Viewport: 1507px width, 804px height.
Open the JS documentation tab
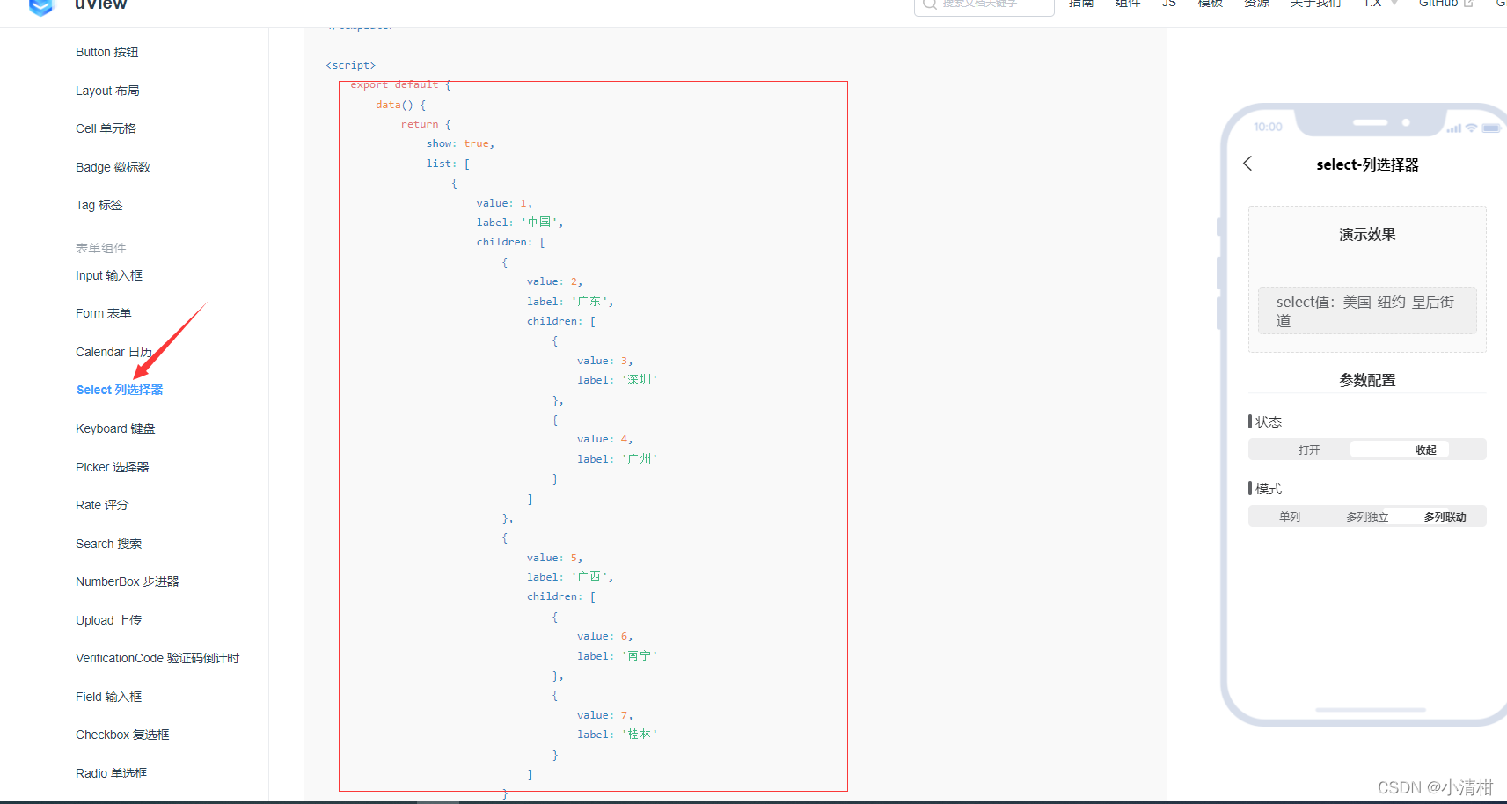[x=1168, y=5]
